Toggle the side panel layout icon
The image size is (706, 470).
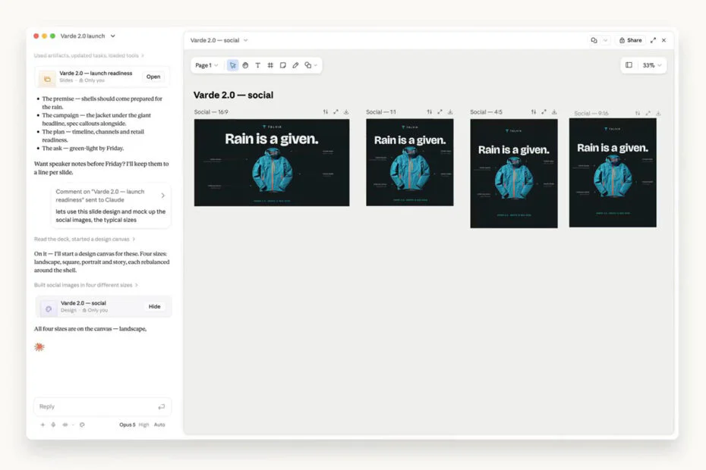629,65
